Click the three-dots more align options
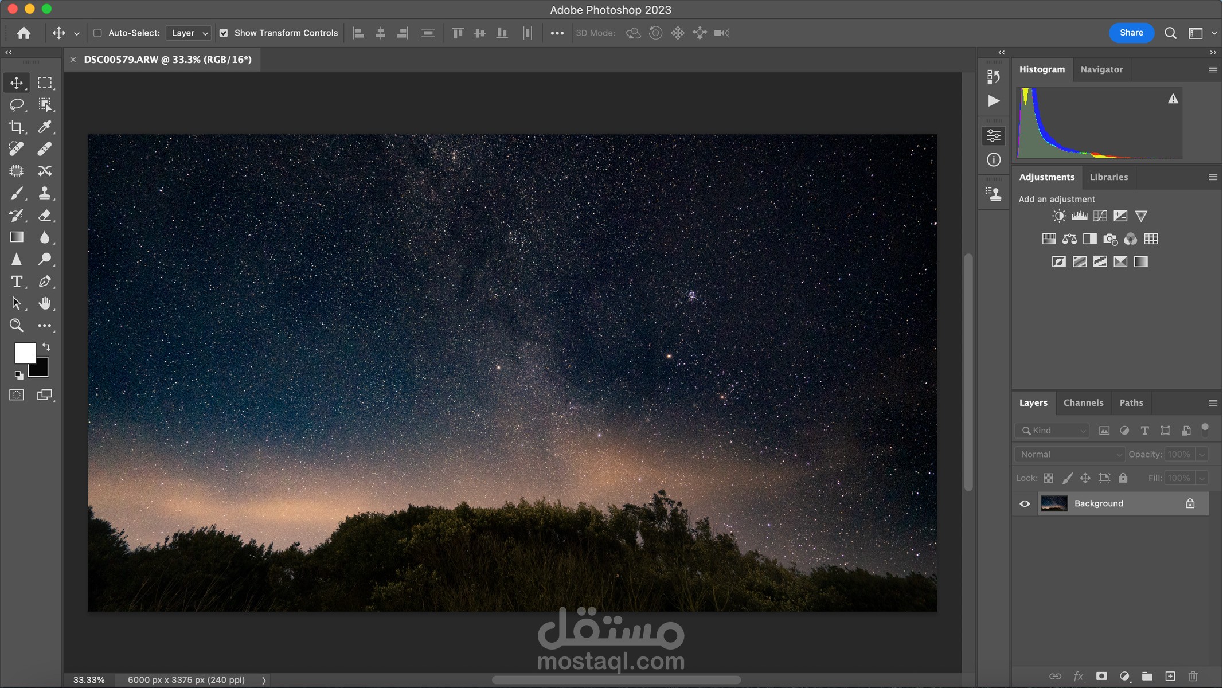 [557, 33]
